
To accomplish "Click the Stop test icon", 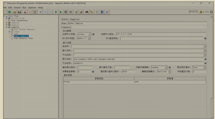I will click(x=66, y=12).
